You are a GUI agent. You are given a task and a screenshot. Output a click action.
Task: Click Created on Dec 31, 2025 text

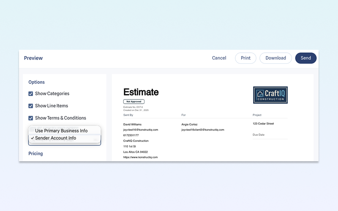[x=136, y=110]
